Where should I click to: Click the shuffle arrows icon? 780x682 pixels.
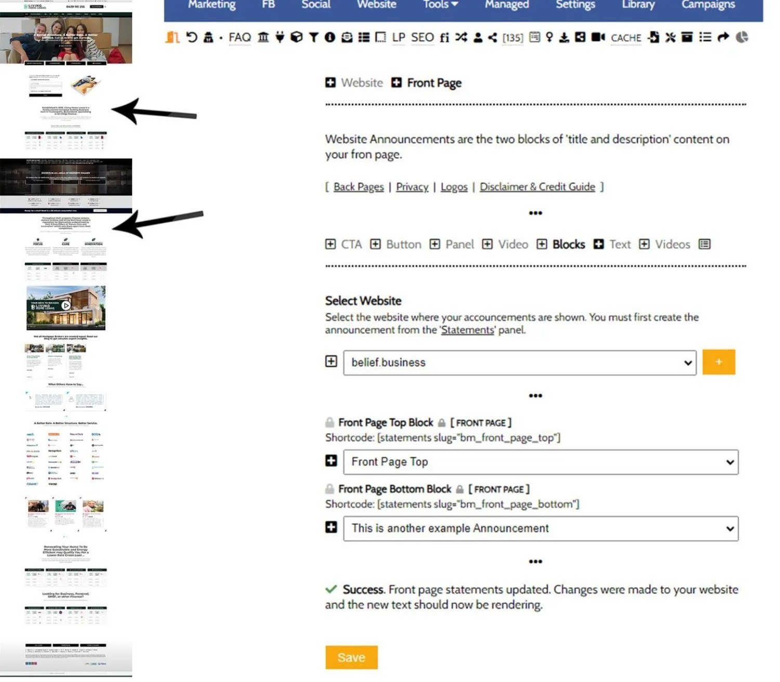point(461,37)
